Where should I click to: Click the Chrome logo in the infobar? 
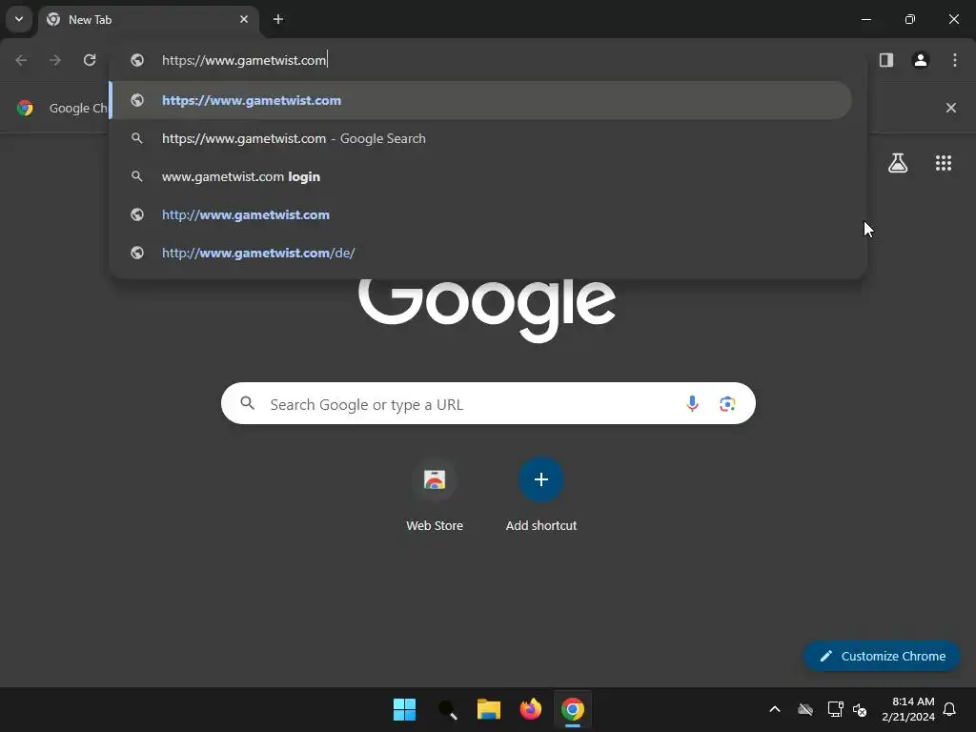point(25,108)
